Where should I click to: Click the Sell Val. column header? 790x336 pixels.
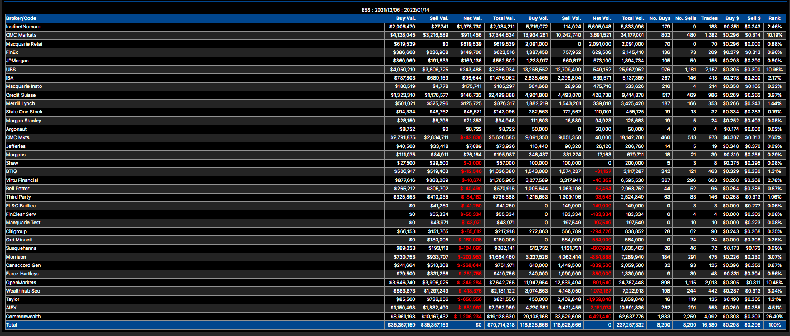click(439, 18)
